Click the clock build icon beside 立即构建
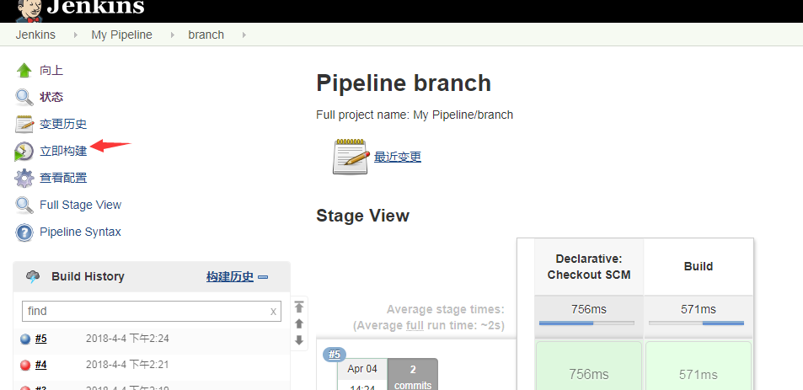Image resolution: width=803 pixels, height=390 pixels. point(24,151)
